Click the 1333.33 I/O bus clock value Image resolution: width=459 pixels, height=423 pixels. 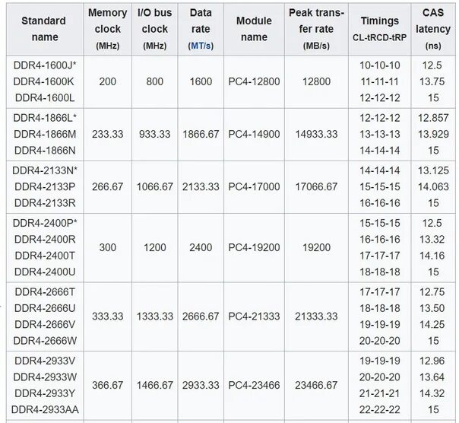[x=155, y=316]
